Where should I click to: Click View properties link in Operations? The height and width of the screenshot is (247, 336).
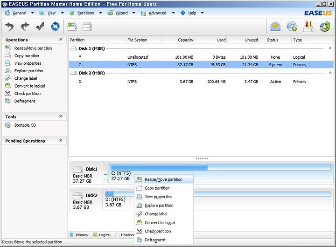[x=28, y=63]
